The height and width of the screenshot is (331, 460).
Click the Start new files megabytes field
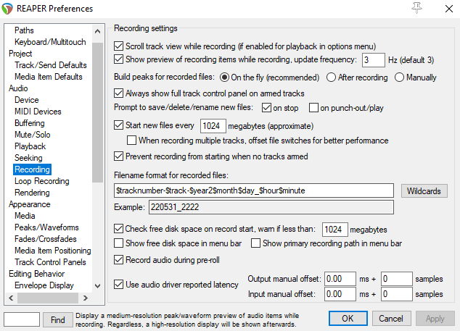click(213, 126)
